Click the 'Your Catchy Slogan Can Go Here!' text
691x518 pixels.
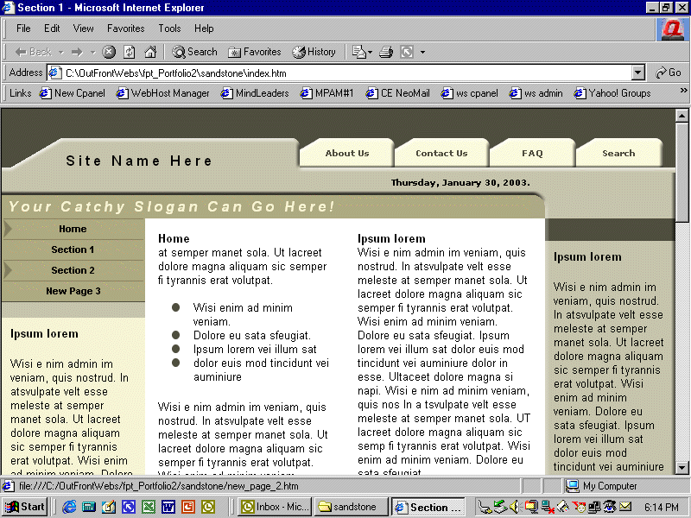point(171,206)
